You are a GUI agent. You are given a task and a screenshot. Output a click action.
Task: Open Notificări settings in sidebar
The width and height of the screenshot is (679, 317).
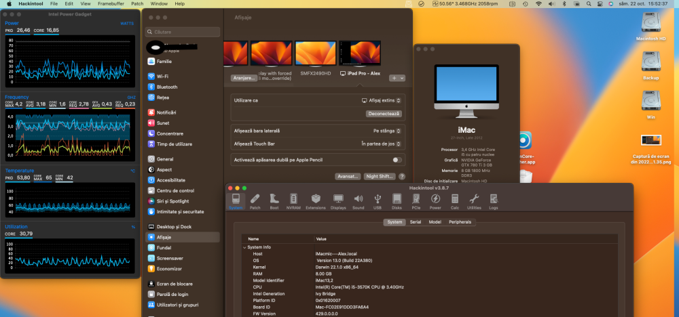point(182,112)
